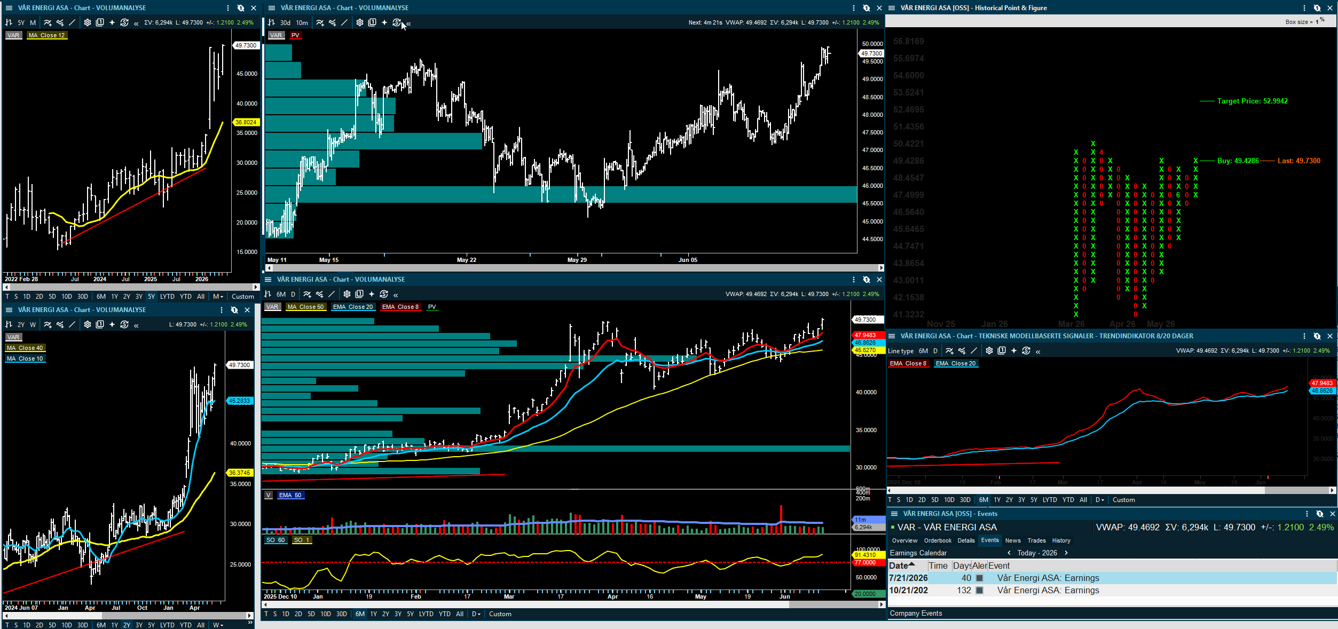The height and width of the screenshot is (629, 1338).
Task: Open the M interval dropdown in 5Y chart
Action: (218, 297)
